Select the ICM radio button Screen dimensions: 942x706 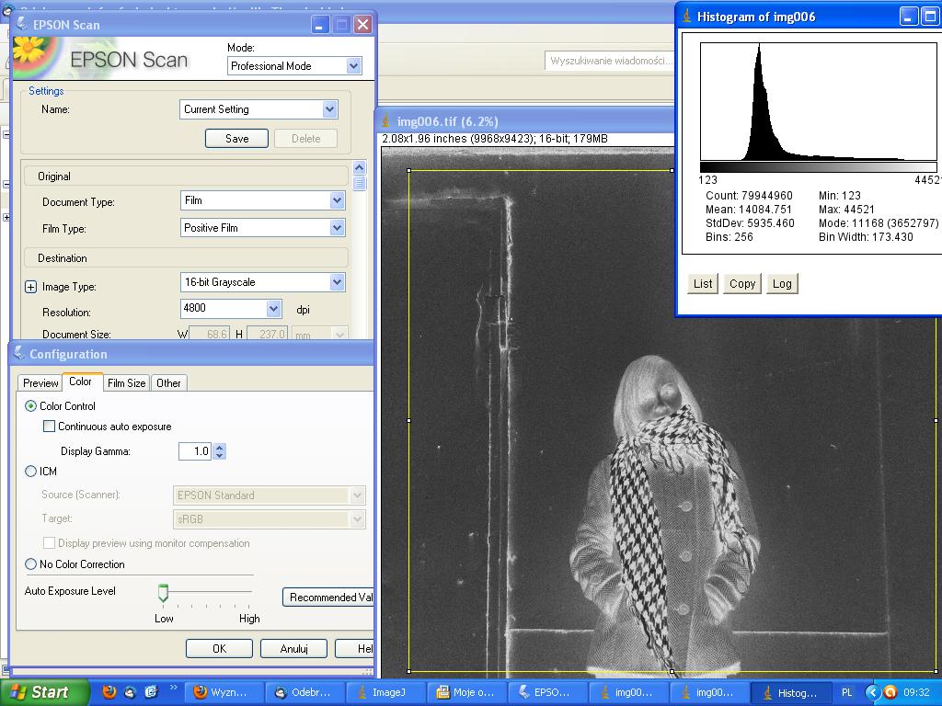31,472
